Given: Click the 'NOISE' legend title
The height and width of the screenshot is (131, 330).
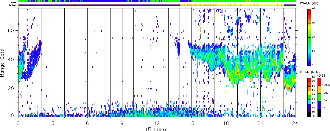Looking at the screenshot, I should point(321,75).
